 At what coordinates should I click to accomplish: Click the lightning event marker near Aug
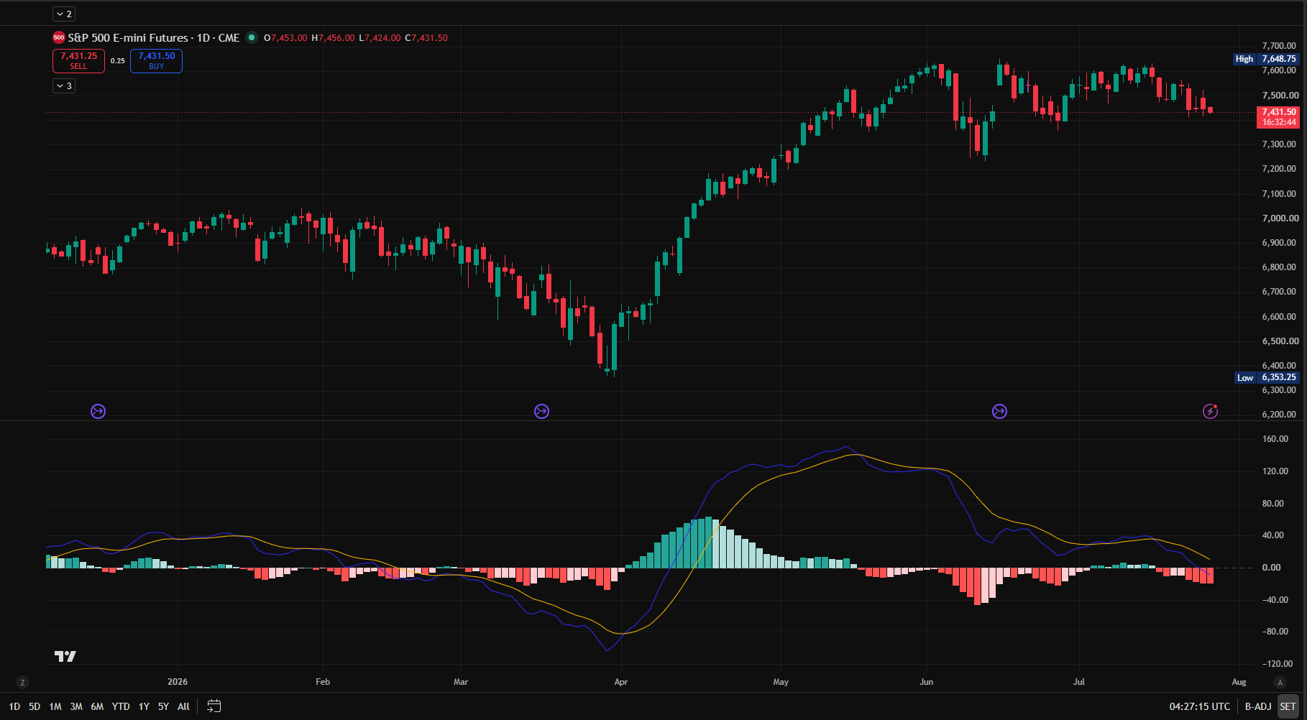[x=1211, y=411]
